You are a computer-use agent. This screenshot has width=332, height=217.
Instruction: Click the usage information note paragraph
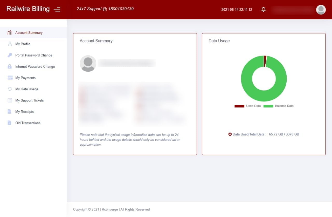(130, 140)
